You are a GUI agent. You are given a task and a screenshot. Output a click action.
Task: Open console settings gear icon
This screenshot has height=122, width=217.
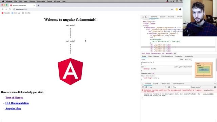click(x=215, y=87)
